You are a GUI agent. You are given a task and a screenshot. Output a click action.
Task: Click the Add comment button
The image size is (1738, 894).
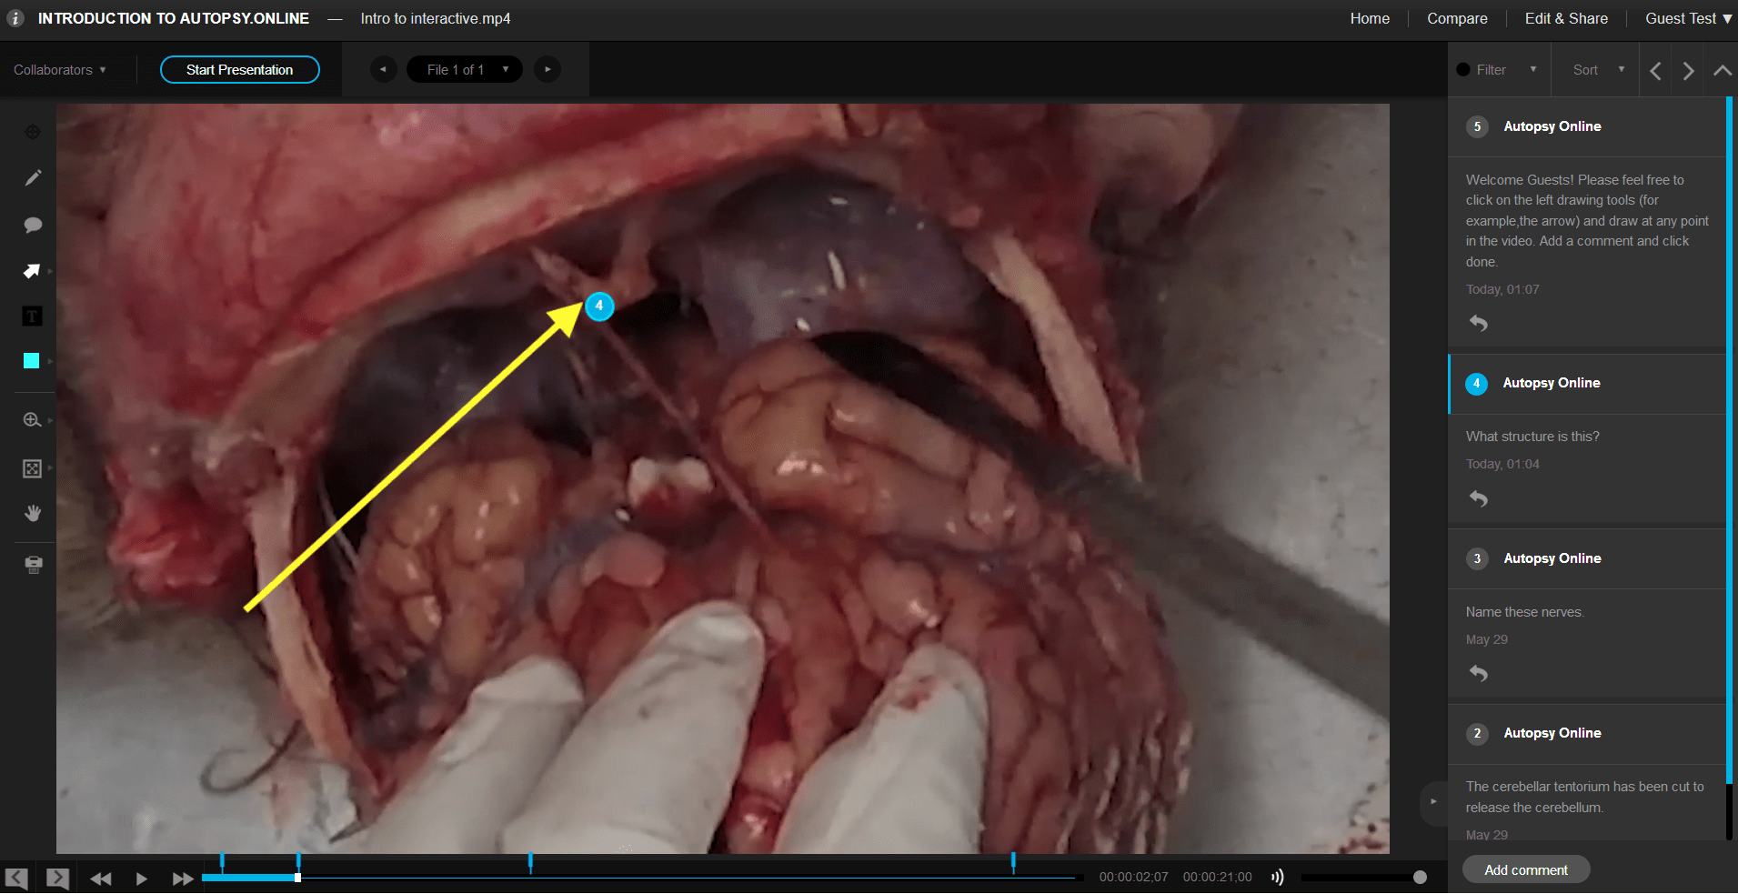pyautogui.click(x=1526, y=870)
